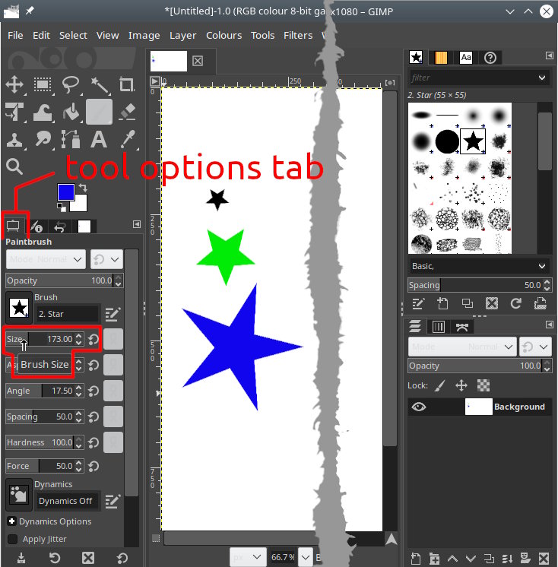Switch to the Fonts tab
The height and width of the screenshot is (567, 558).
coord(466,58)
